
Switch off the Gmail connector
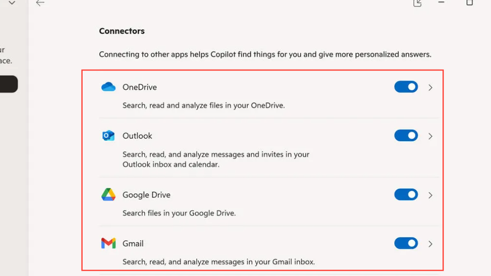pos(406,243)
